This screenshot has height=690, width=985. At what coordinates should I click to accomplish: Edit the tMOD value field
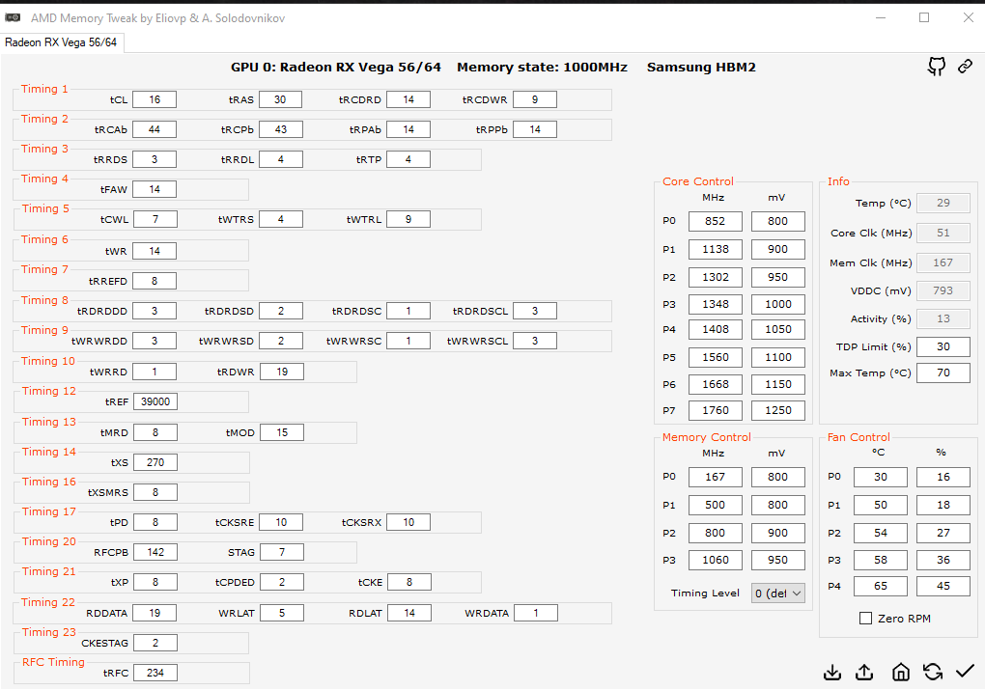pyautogui.click(x=282, y=432)
